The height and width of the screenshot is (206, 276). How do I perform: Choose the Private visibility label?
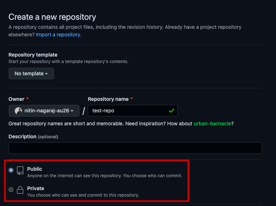point(36,188)
